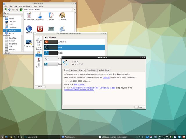Screen dimensions: 186x139
Task: Open the GNU Lesser General Public License link
Action: tap(93, 88)
